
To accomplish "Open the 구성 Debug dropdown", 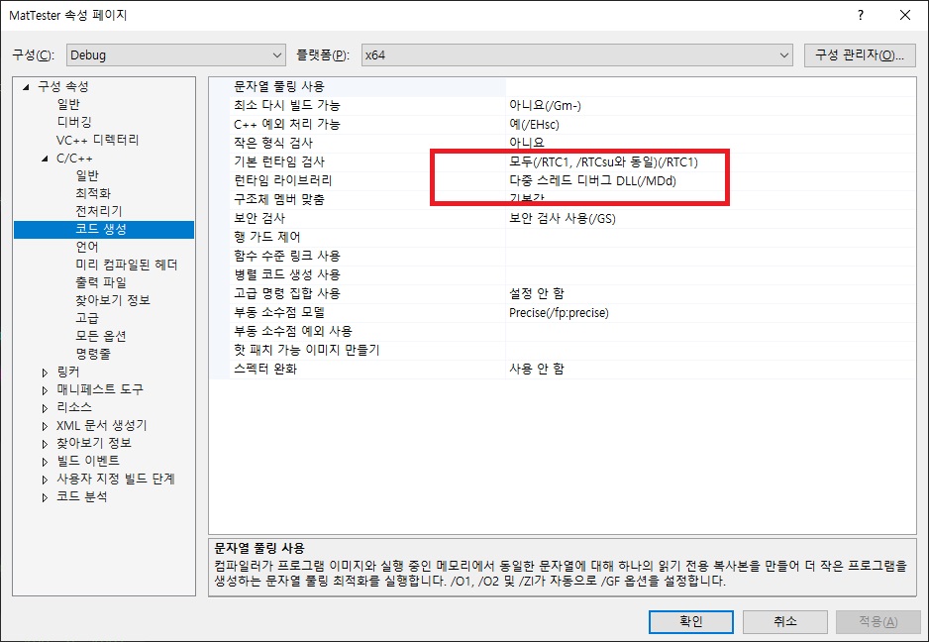I will [x=176, y=55].
